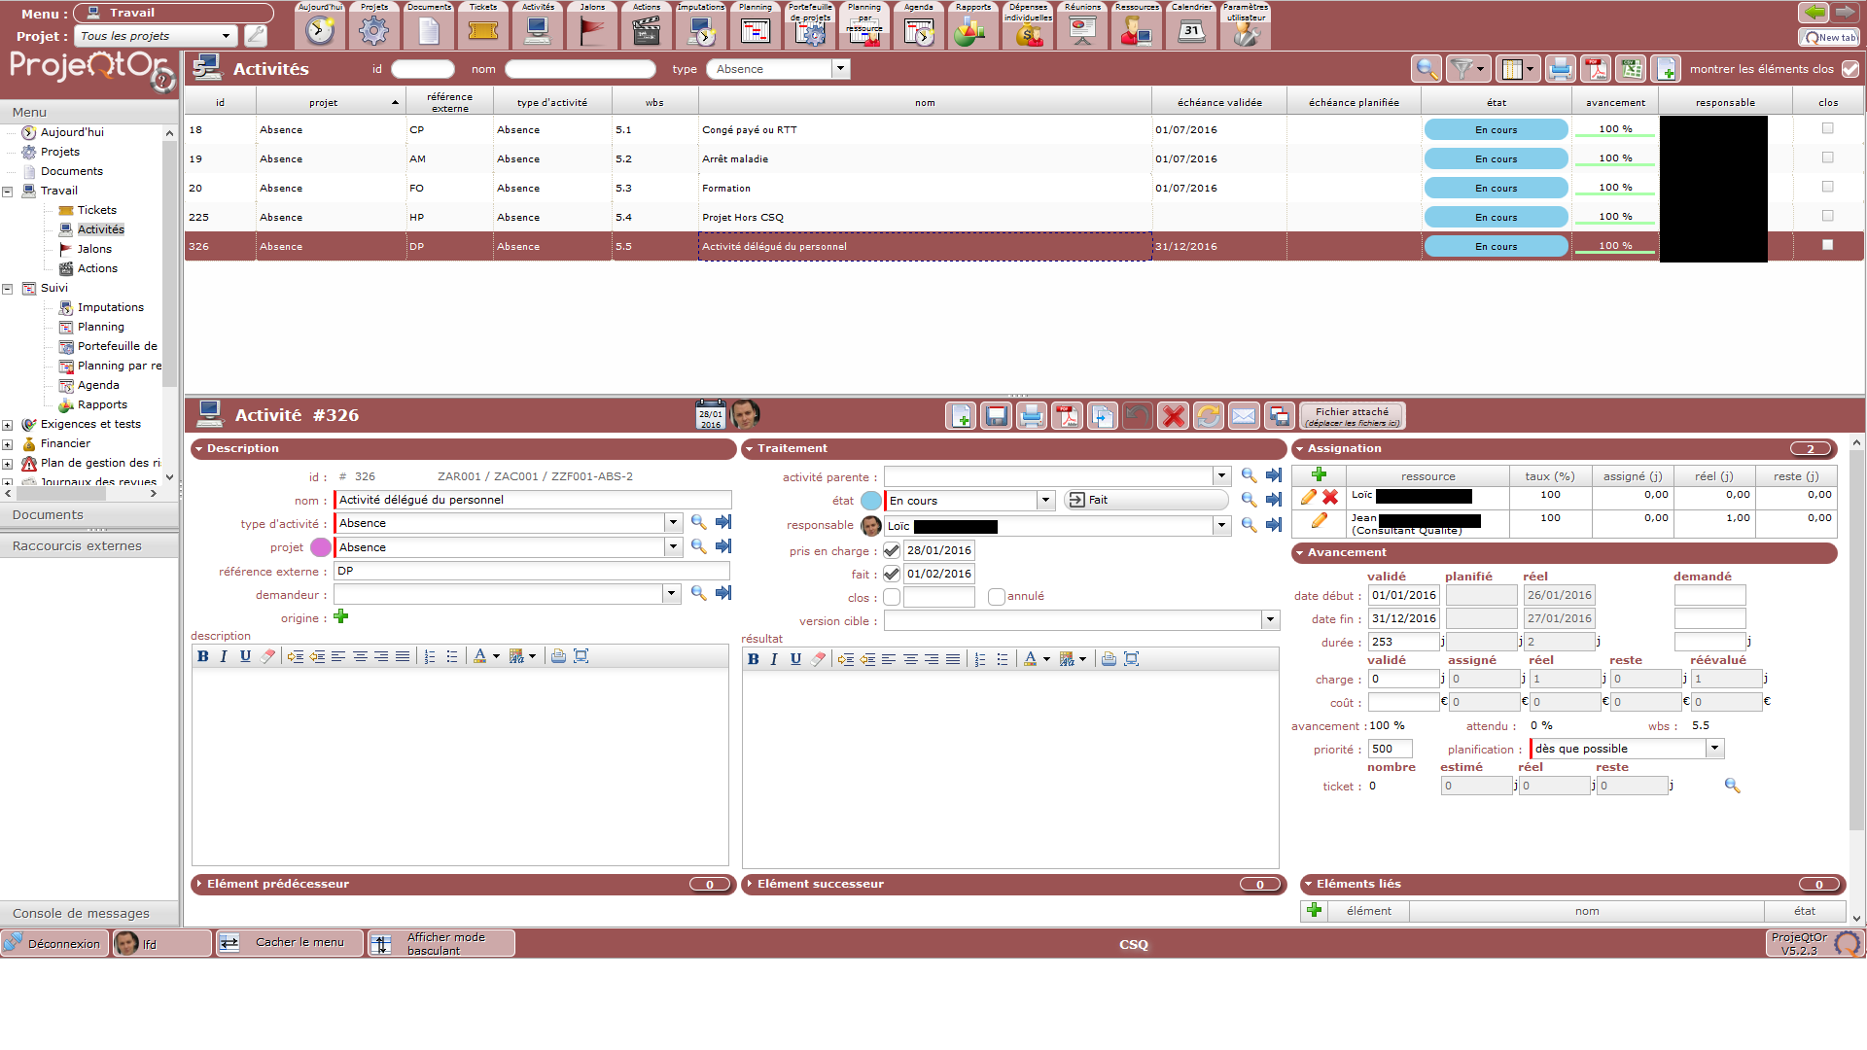Check the 'annulé' checkbox

997,597
